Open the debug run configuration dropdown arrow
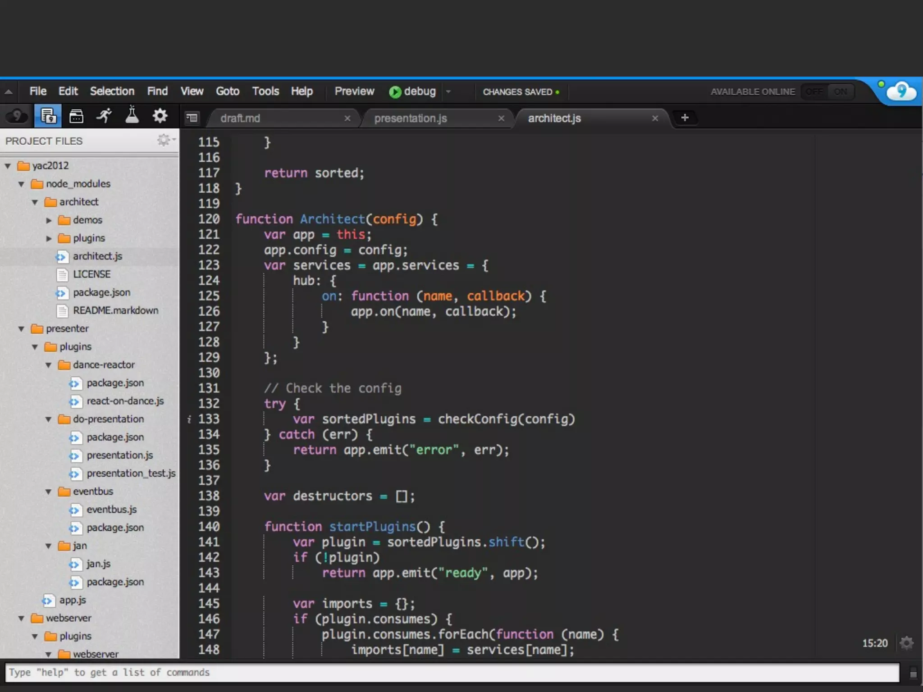This screenshot has height=692, width=923. coord(448,92)
